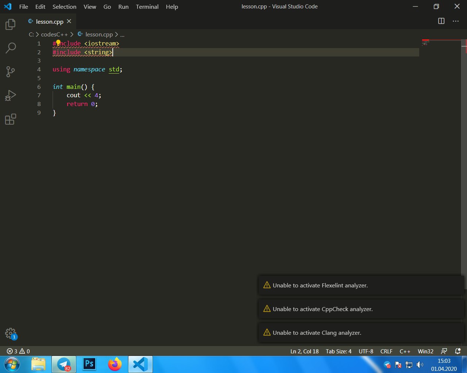Viewport: 467px width, 373px height.
Task: Click the network icon in system tray
Action: coord(409,365)
